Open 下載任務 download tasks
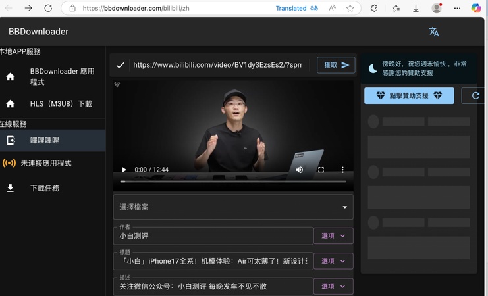488x296 pixels. coord(53,188)
